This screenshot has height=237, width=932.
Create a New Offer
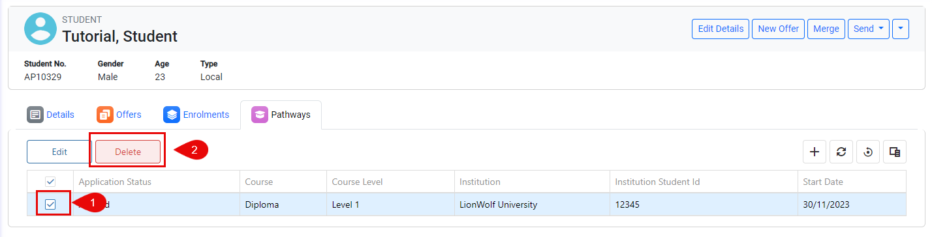778,29
